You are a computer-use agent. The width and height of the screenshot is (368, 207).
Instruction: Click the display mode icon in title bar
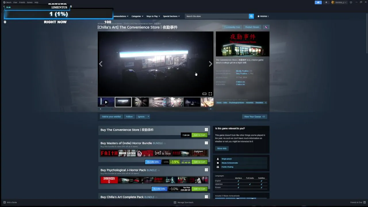(x=351, y=2)
